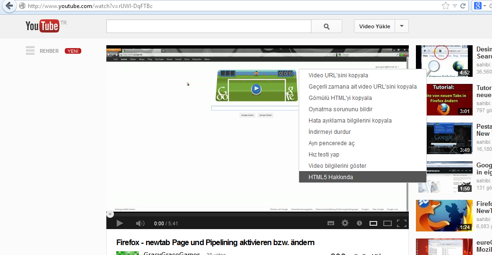Screen dimensions: 492x255
Task: Click the magnifier search button
Action: 326,26
